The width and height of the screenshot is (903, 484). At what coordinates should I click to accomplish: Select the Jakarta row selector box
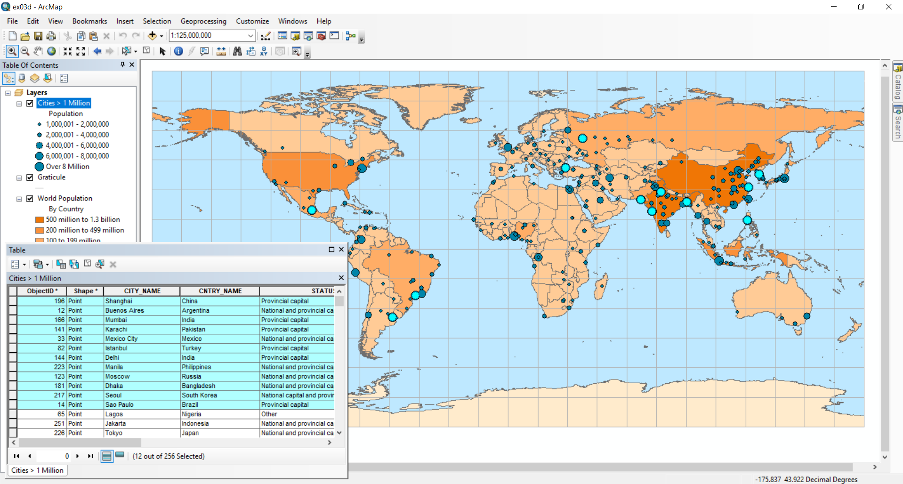[13, 423]
